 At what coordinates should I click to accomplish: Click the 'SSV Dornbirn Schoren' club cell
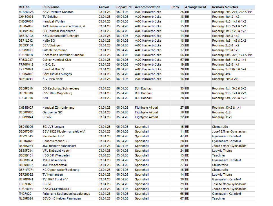pos(58,12)
